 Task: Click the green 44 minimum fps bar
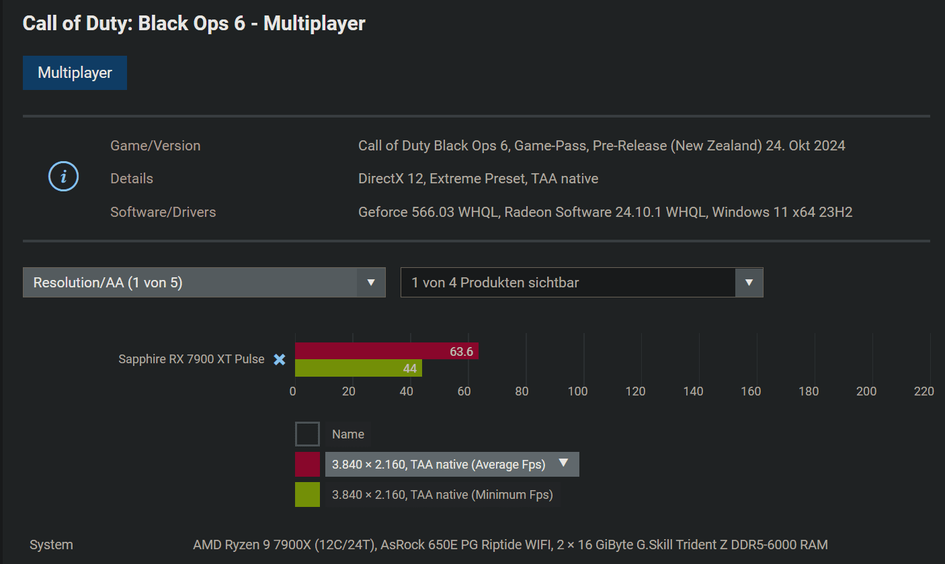point(358,369)
